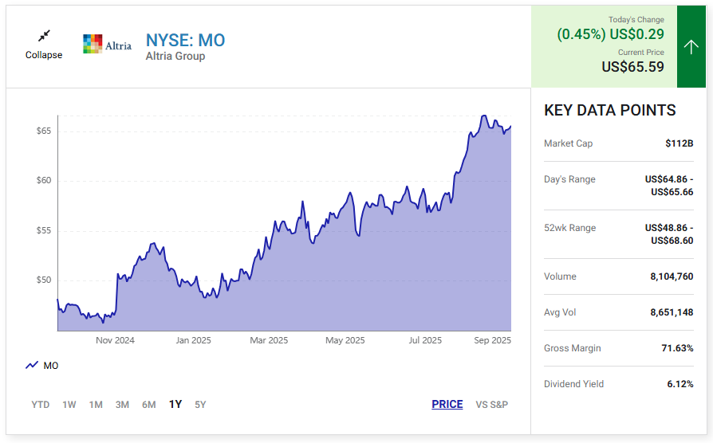This screenshot has height=443, width=713.
Task: Click the $50 y-axis label
Action: tap(44, 280)
